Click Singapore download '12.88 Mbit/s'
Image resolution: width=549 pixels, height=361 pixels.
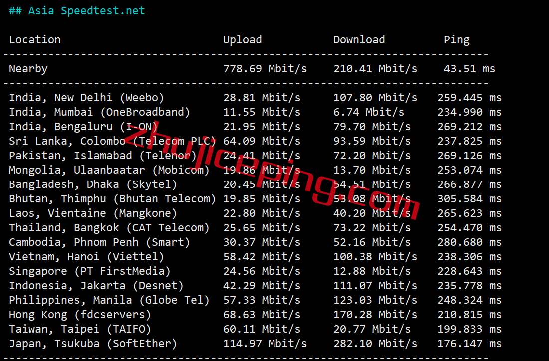tap(372, 271)
